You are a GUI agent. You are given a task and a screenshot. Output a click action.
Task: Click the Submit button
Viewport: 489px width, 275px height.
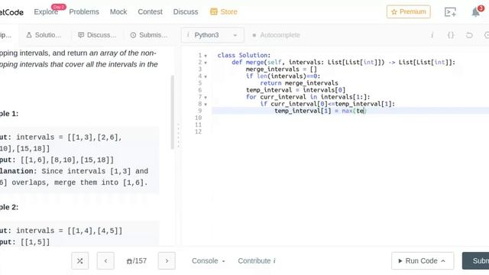(475, 260)
